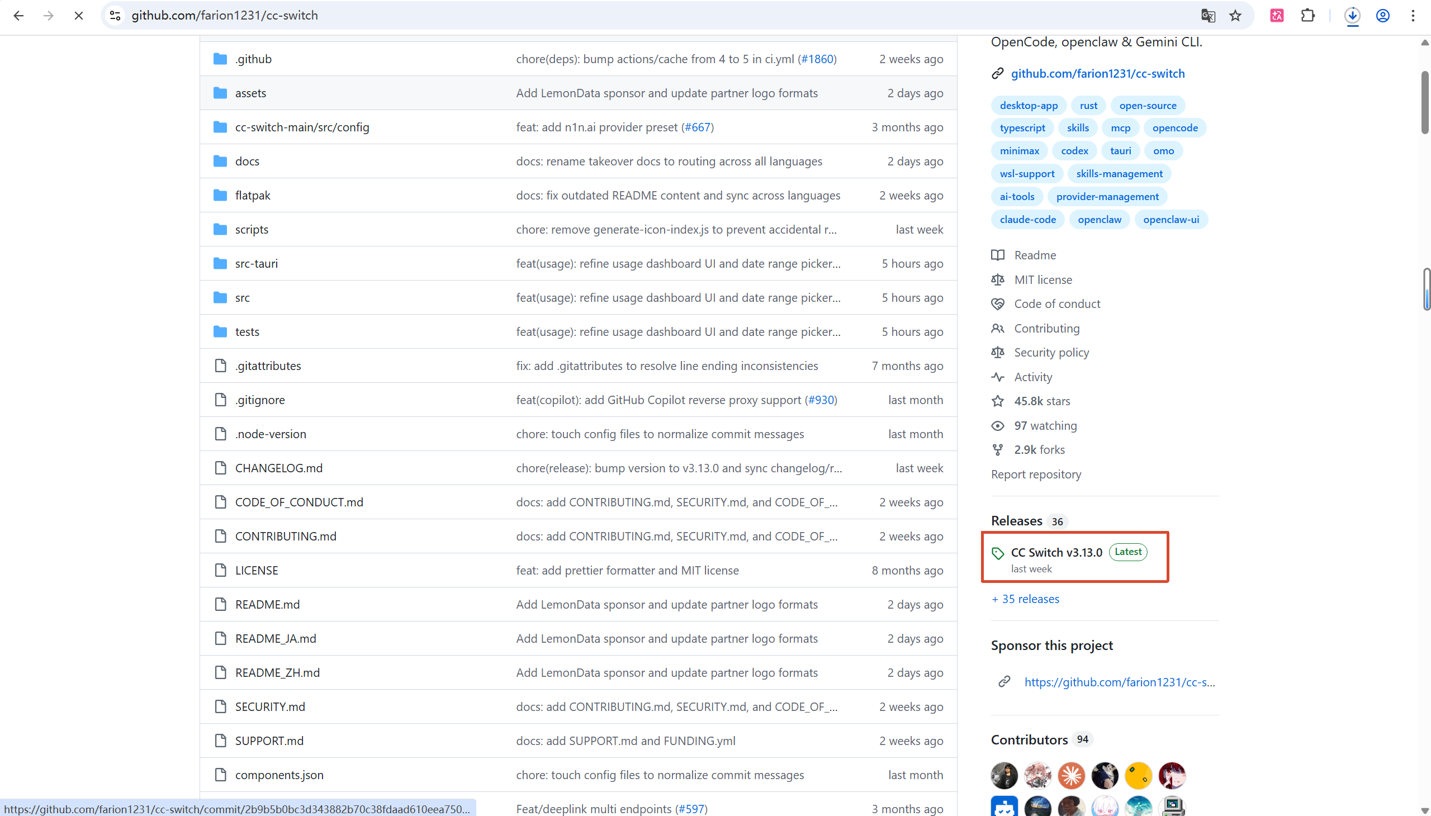1431x816 pixels.
Task: Open the Chrome profile avatar icon
Action: pyautogui.click(x=1383, y=16)
